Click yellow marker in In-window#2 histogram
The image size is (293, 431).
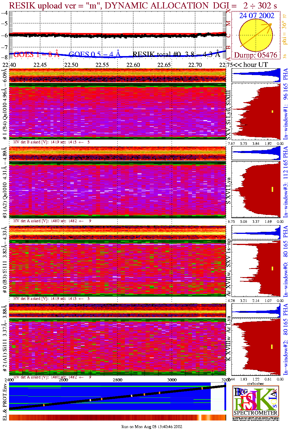[x=272, y=347]
